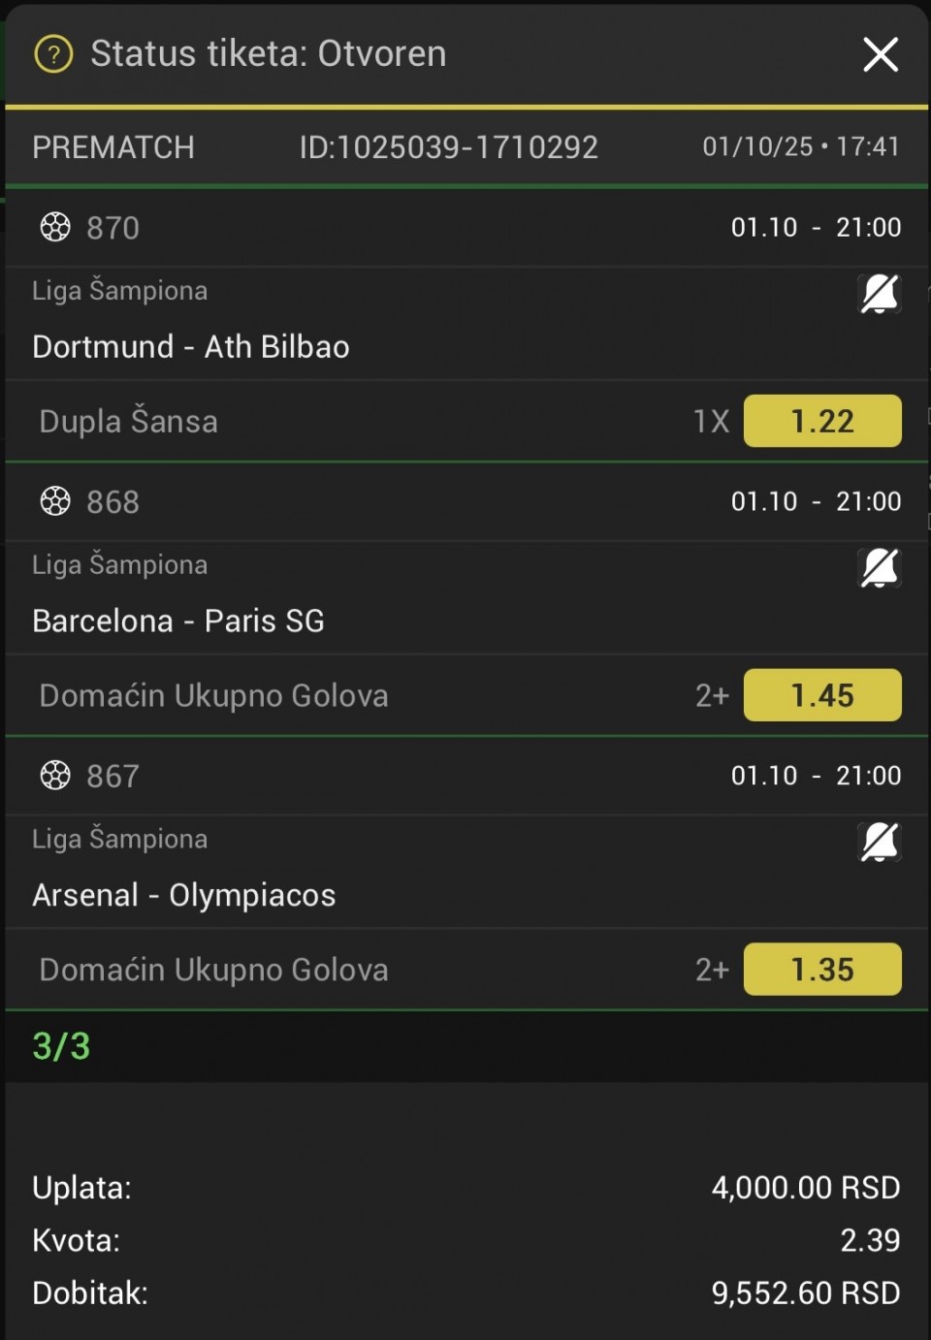
Task: Open the Arsenal - Olympiacos match
Action: tap(184, 895)
